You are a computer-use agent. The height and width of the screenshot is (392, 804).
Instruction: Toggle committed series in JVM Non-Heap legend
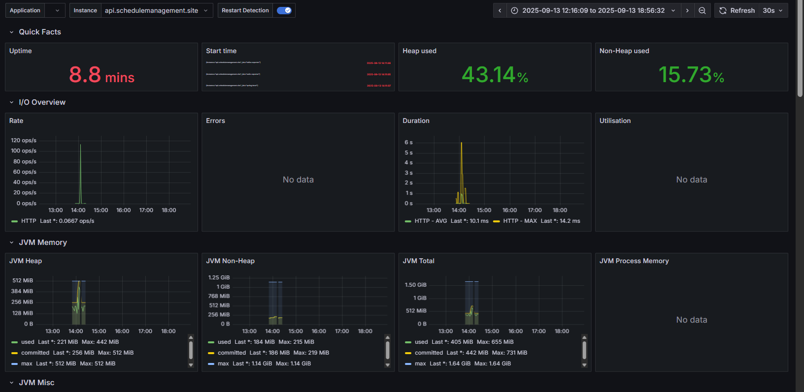232,353
